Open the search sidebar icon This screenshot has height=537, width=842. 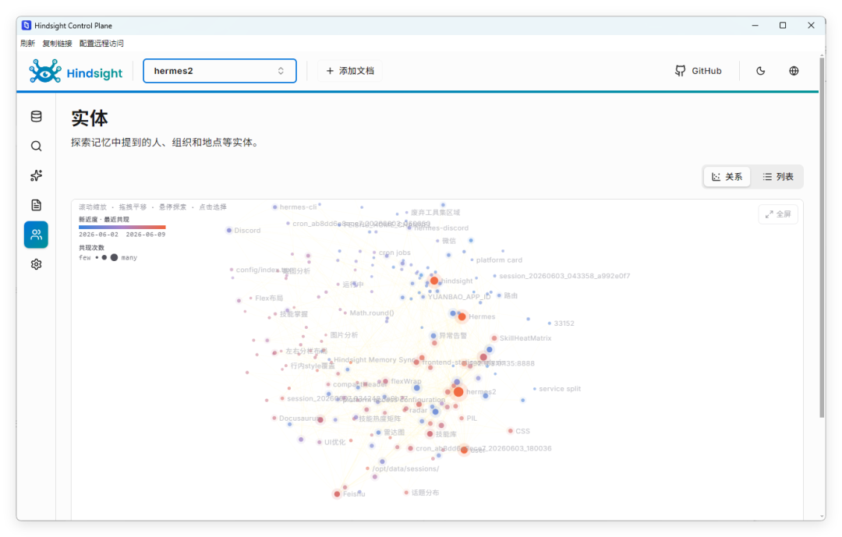click(36, 146)
